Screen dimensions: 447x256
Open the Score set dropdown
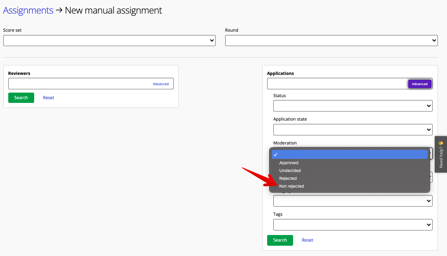109,40
